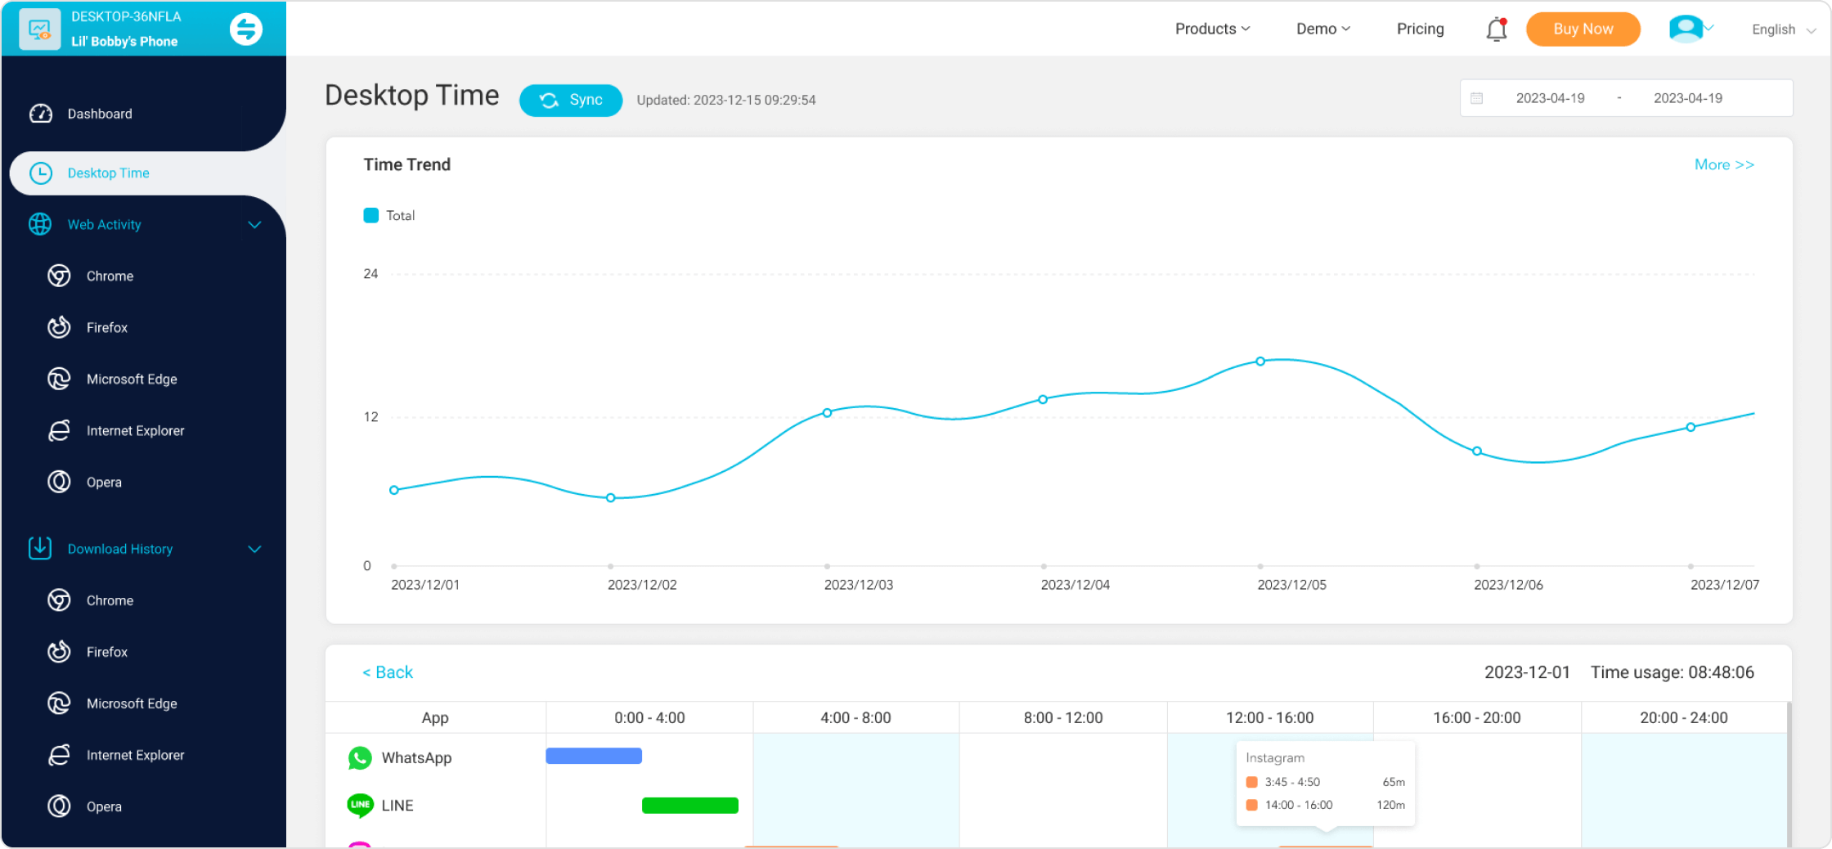
Task: Click Internet Explorer icon under Web Activity
Action: coord(59,430)
